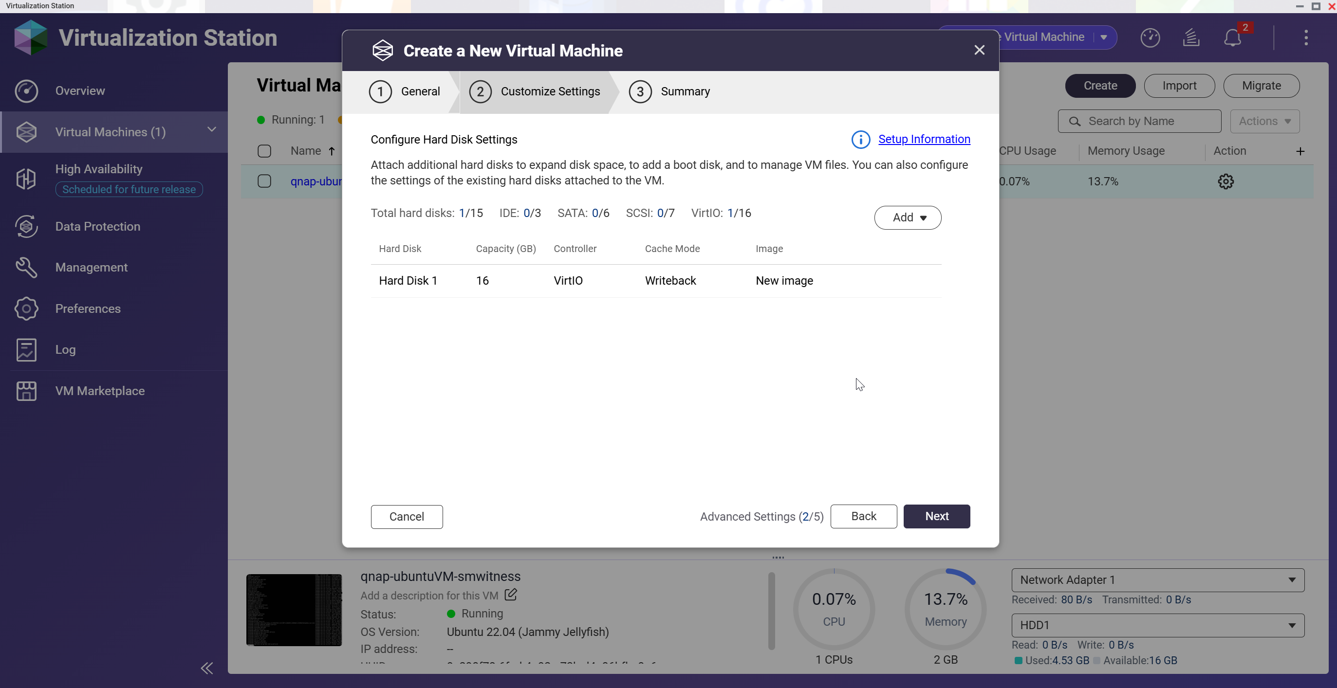1337x688 pixels.
Task: Click the VM Marketplace store icon
Action: pyautogui.click(x=26, y=391)
